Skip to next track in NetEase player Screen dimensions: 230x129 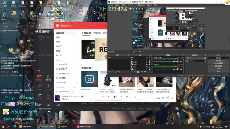click(121, 97)
